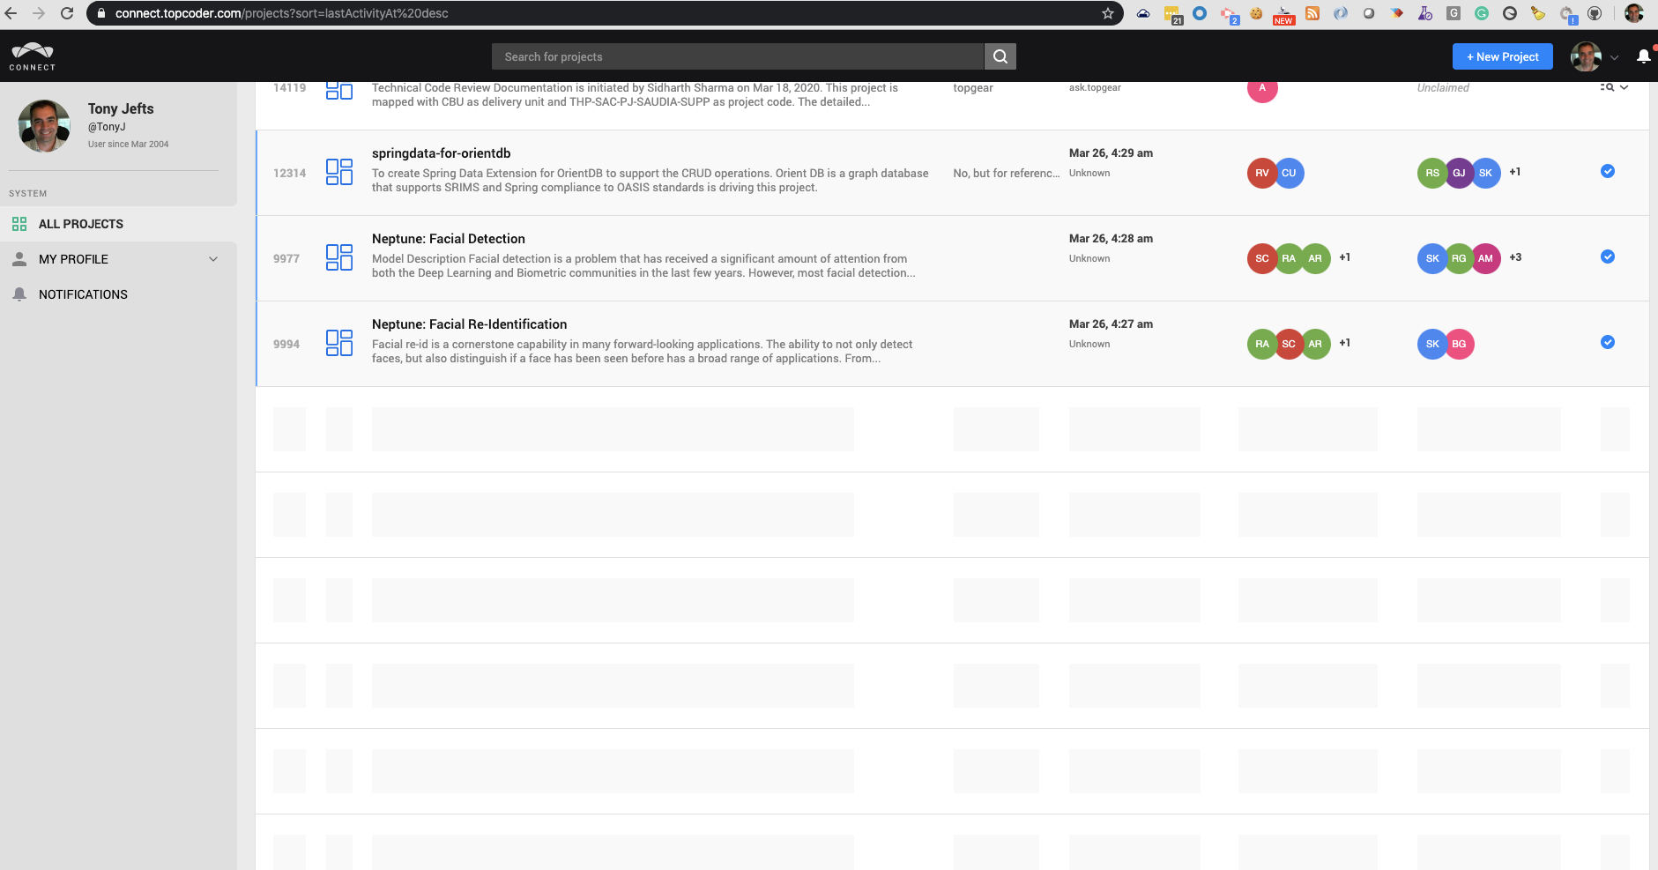This screenshot has width=1658, height=870.
Task: Bookmark this page with the star icon
Action: 1108,13
